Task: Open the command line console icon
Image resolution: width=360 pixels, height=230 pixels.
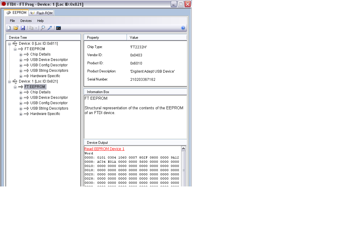Action: tap(58, 28)
